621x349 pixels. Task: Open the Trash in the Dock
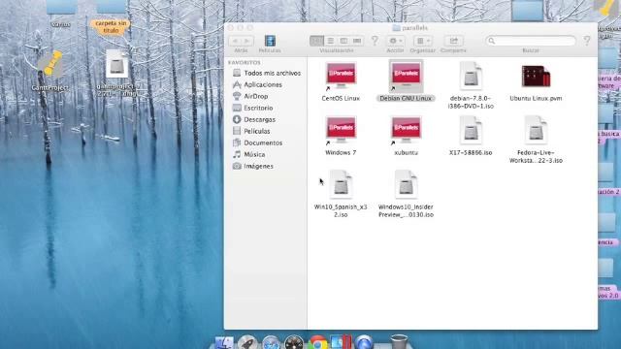[x=399, y=342]
